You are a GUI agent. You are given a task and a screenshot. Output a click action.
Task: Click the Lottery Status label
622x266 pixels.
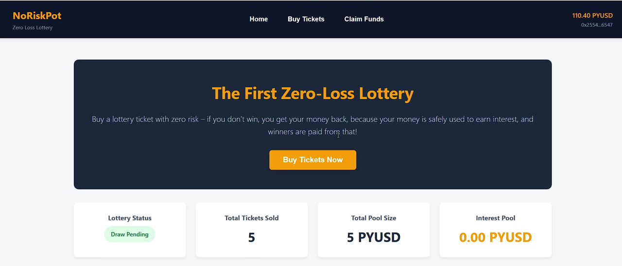click(130, 218)
